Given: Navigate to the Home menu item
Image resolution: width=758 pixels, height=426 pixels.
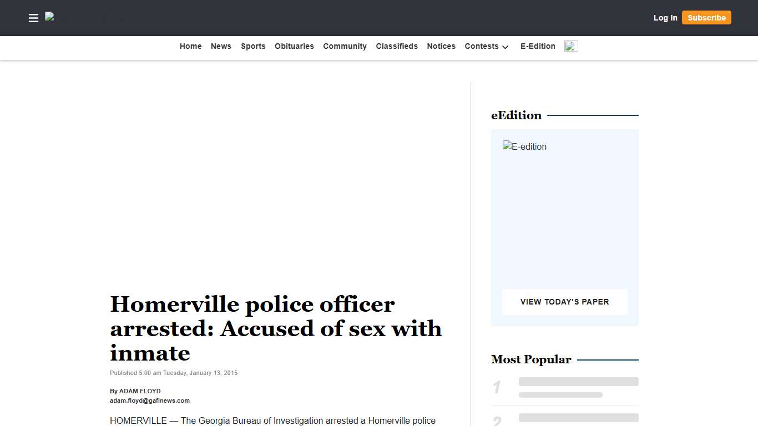Looking at the screenshot, I should (190, 47).
